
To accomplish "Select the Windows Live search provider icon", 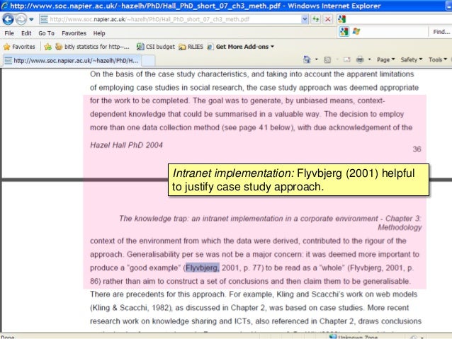I will point(356,31).
